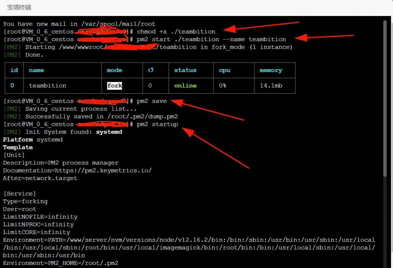Click the highlighted "fork" mode cell
The height and width of the screenshot is (268, 393).
pos(115,86)
